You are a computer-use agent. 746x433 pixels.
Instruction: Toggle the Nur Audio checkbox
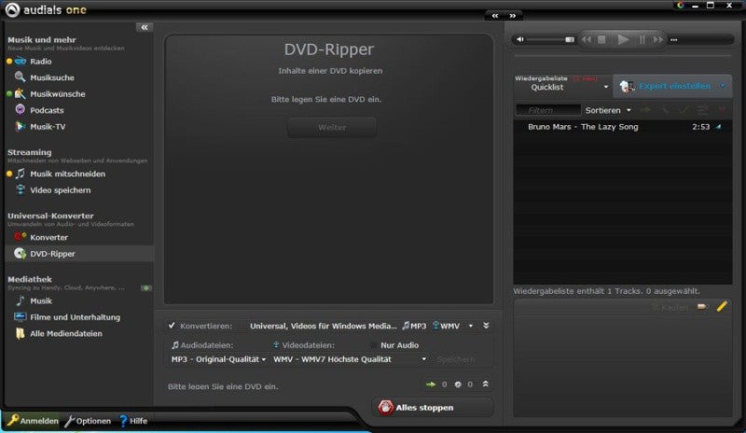[x=374, y=345]
